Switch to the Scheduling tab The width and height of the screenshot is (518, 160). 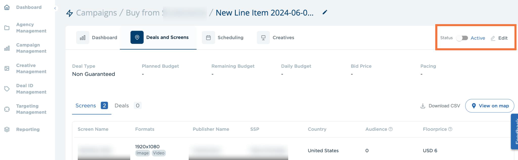pyautogui.click(x=223, y=37)
